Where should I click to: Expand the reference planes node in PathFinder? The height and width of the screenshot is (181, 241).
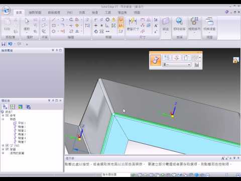(3, 115)
